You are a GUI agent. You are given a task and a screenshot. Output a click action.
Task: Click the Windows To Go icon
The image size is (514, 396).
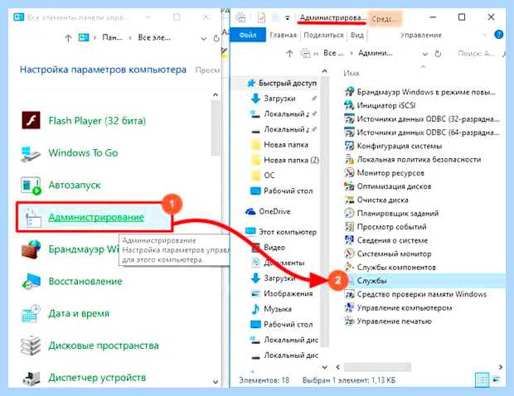pos(31,153)
